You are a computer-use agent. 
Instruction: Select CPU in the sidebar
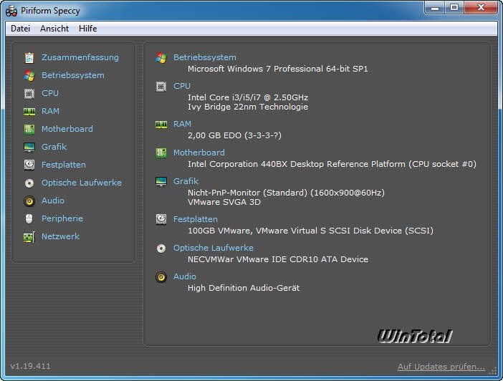[50, 93]
